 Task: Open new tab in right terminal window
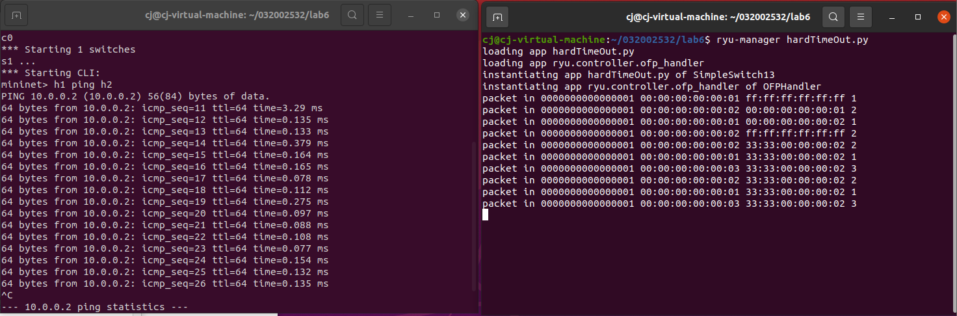497,16
